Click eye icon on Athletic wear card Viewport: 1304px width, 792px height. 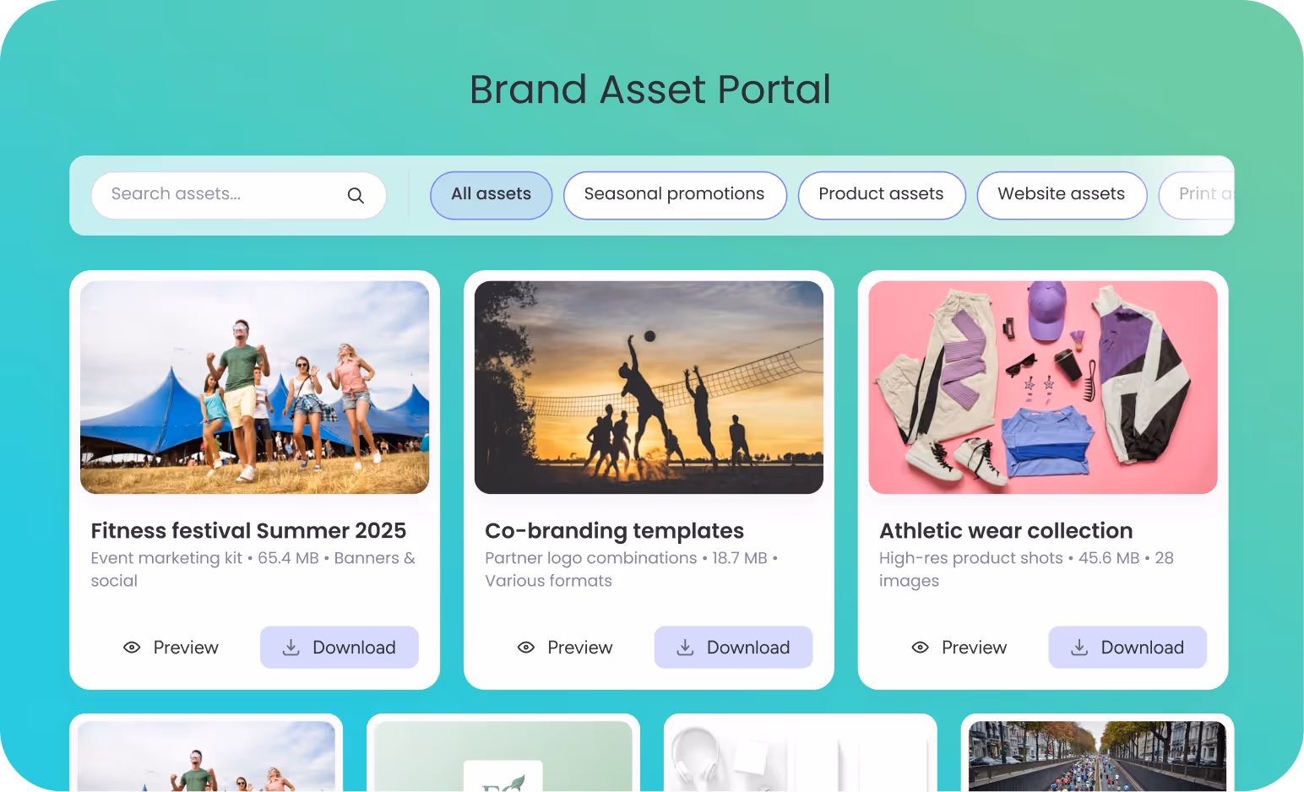[x=921, y=648]
